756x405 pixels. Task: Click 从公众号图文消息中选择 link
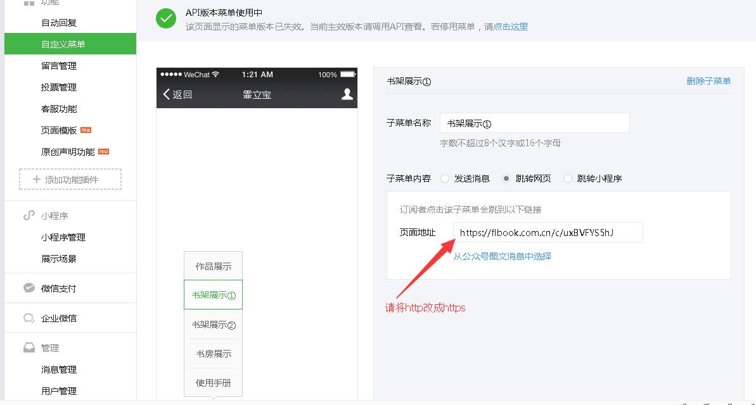[x=503, y=256]
